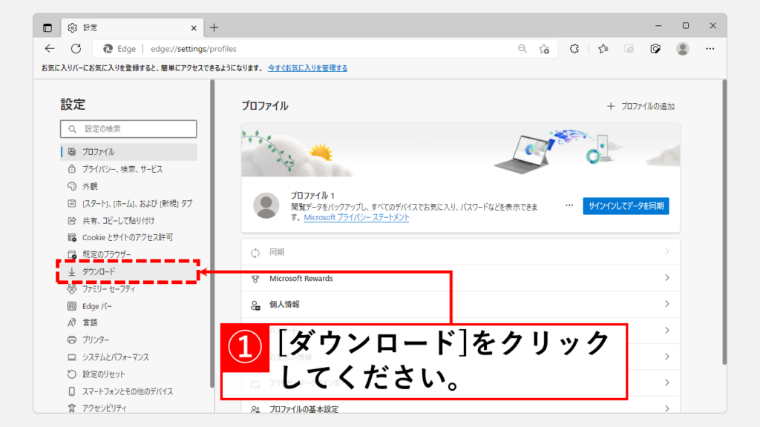Open the Edge settings and more menu

(710, 49)
